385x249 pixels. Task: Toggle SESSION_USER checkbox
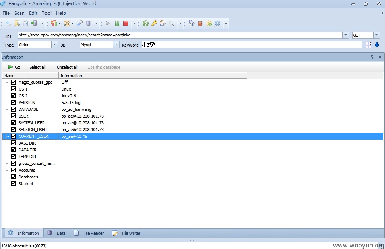pos(14,129)
